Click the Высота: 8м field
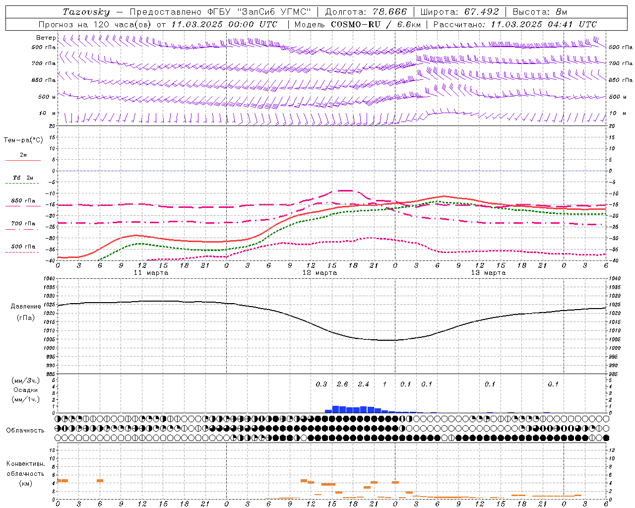The image size is (635, 508). click(540, 12)
